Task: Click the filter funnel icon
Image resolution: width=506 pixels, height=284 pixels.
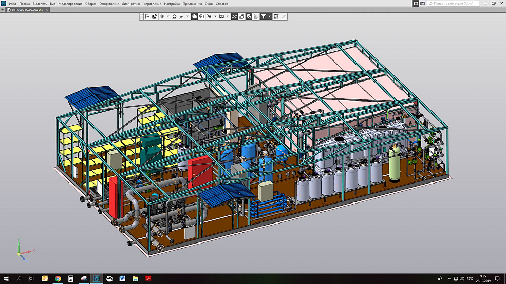Action: point(263,16)
